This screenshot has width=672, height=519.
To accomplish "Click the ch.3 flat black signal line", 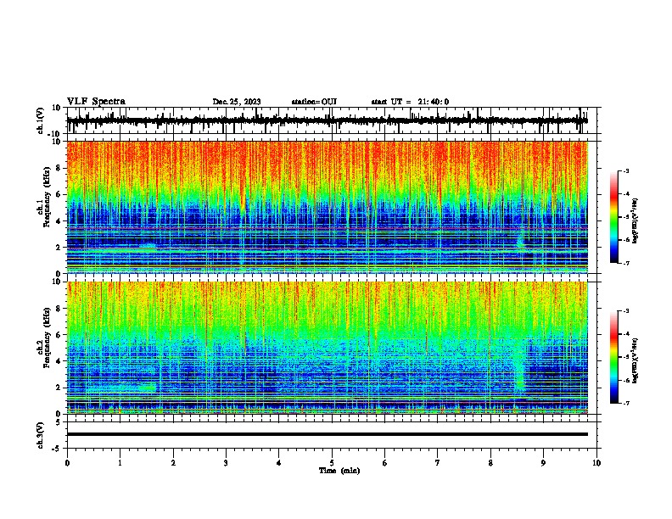I will (327, 434).
